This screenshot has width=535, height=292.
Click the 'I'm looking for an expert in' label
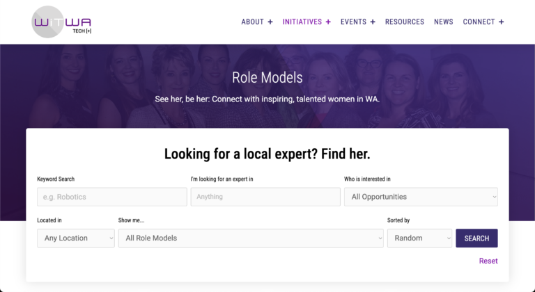tap(222, 179)
